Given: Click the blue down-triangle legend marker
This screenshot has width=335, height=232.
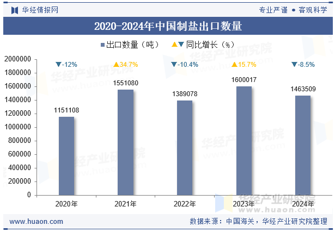Looking at the screenshot, I should (x=181, y=45).
